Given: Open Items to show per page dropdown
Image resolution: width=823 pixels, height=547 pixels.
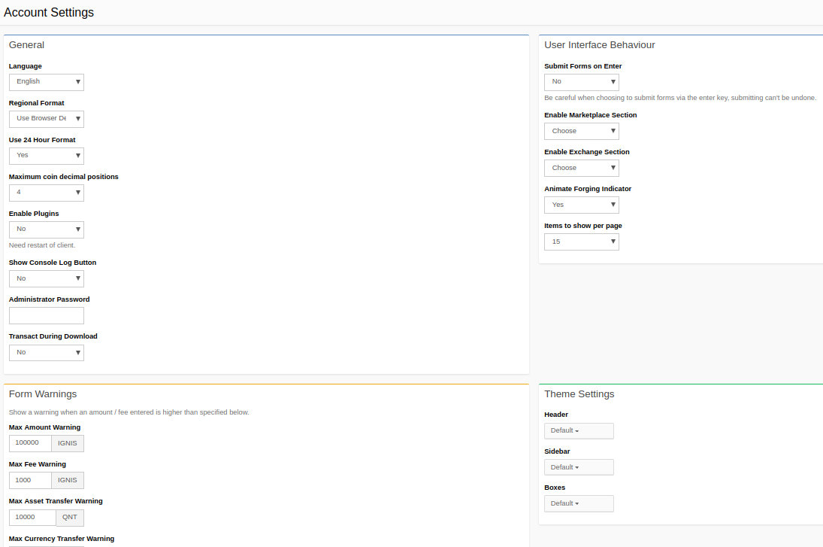Looking at the screenshot, I should point(581,242).
